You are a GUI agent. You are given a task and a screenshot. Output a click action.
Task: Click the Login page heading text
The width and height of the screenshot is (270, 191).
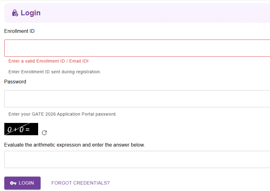tap(30, 13)
